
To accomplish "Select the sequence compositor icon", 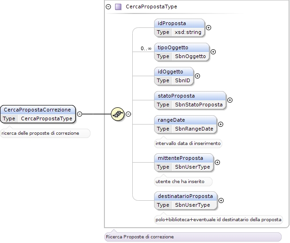I will [x=118, y=114].
